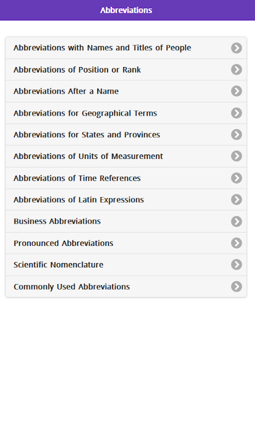Image resolution: width=255 pixels, height=443 pixels.
Task: Tap chevron icon for Geographical Terms row
Action: [236, 113]
